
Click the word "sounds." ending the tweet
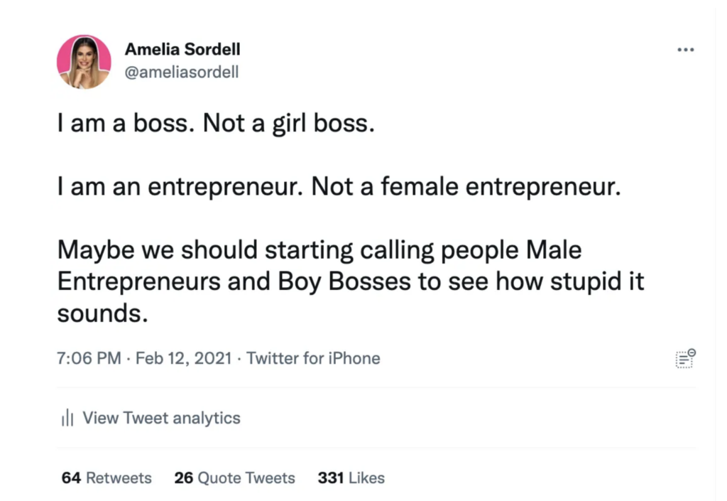click(x=102, y=313)
